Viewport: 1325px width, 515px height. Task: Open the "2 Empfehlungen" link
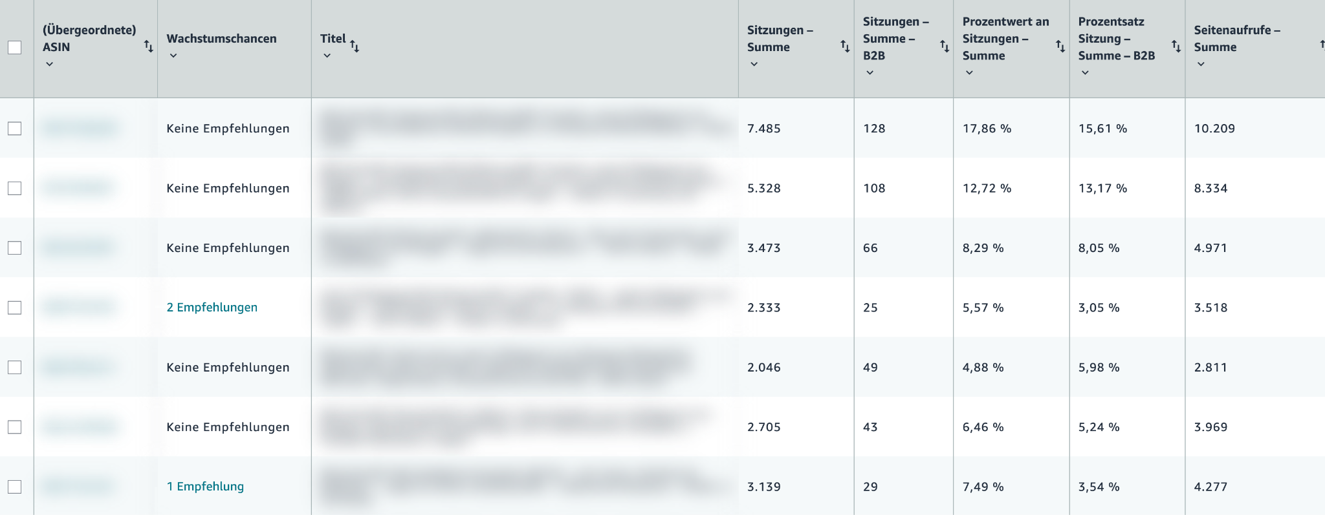[x=212, y=308]
